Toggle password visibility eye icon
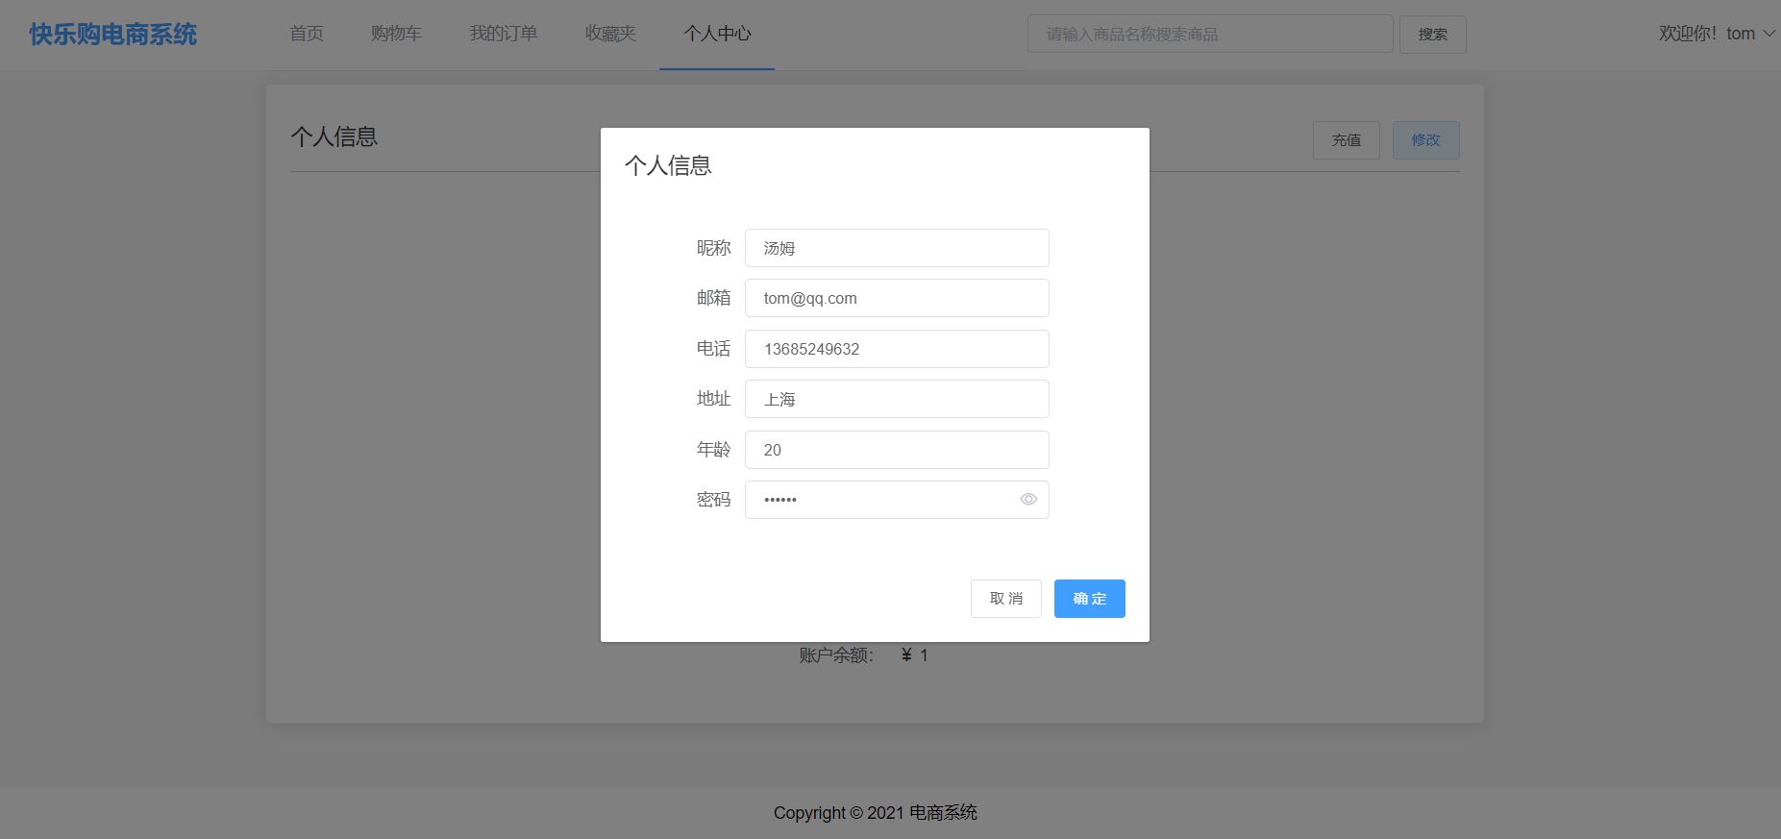This screenshot has height=839, width=1781. click(x=1027, y=500)
